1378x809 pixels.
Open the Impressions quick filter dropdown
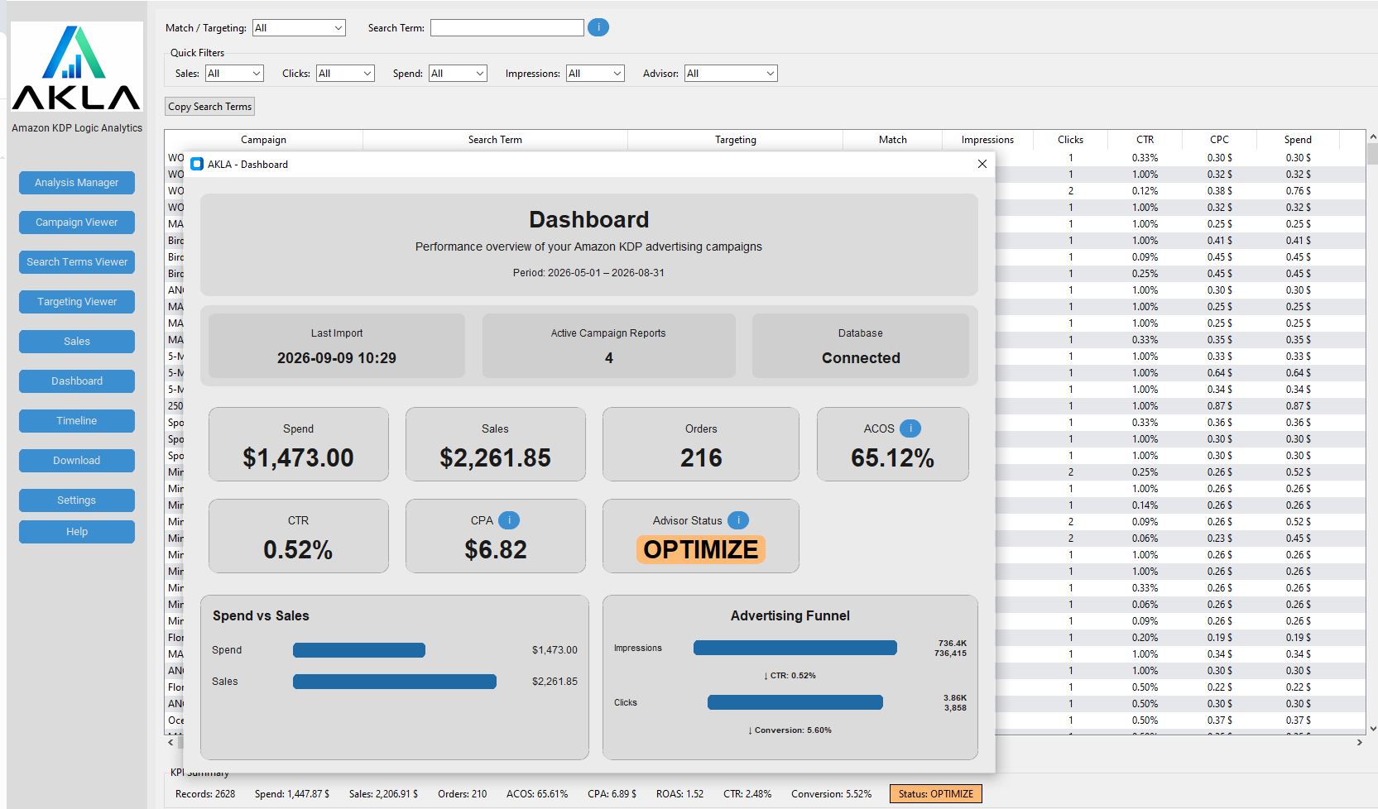point(595,73)
